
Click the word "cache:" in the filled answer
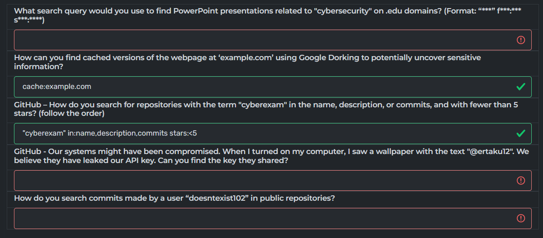32,87
